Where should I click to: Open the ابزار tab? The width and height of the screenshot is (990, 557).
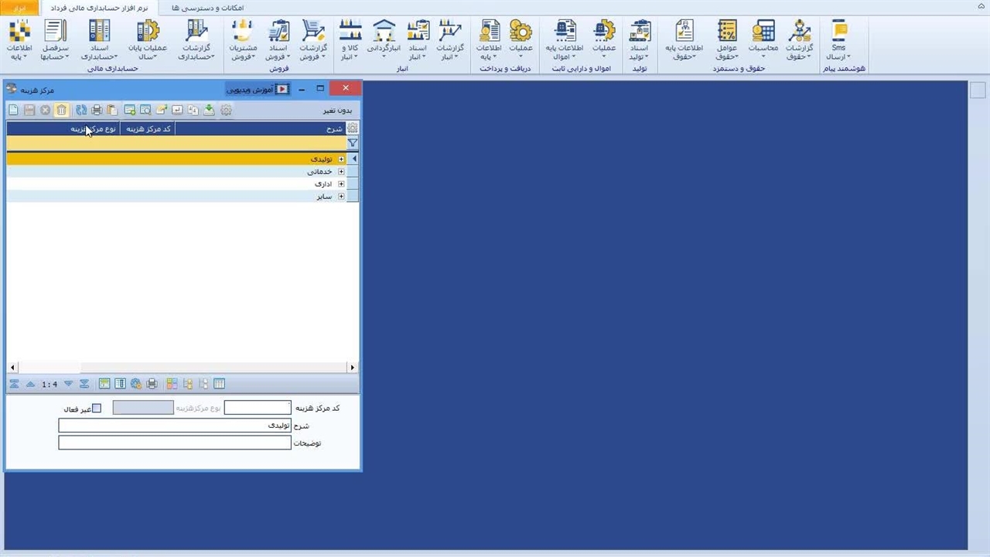point(19,8)
